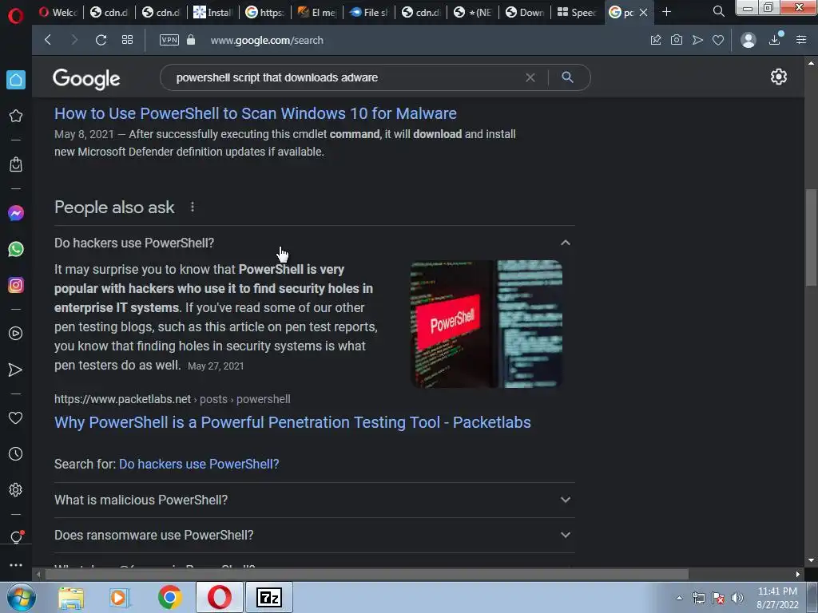Open the Flow send icon in the address bar
This screenshot has height=613, width=818.
point(697,40)
